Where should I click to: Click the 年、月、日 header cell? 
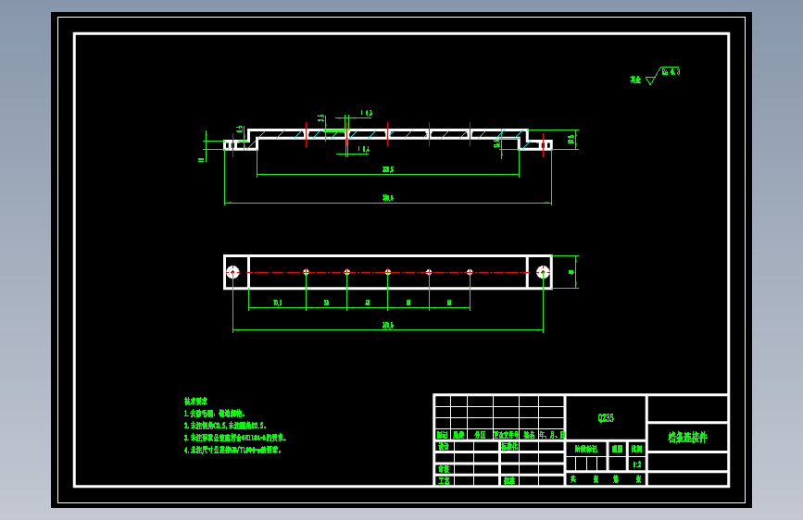click(552, 435)
